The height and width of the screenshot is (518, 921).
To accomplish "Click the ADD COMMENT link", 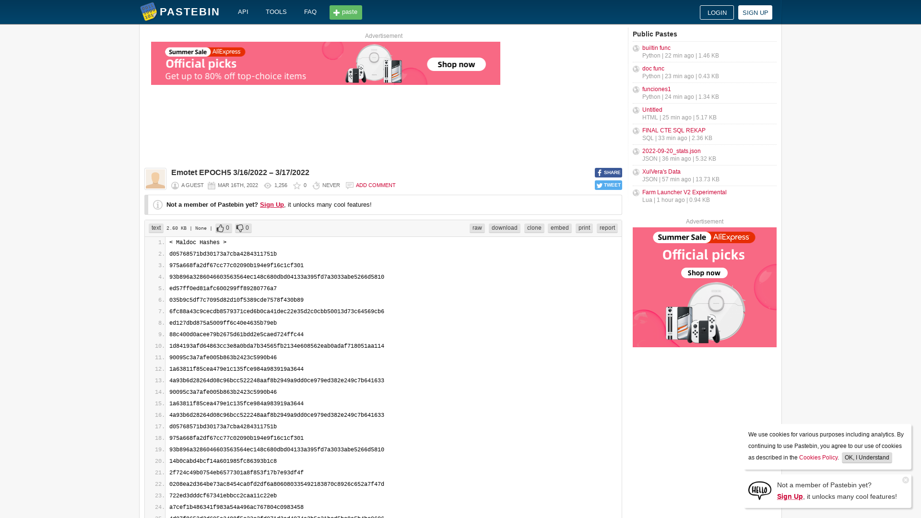I will pyautogui.click(x=376, y=186).
